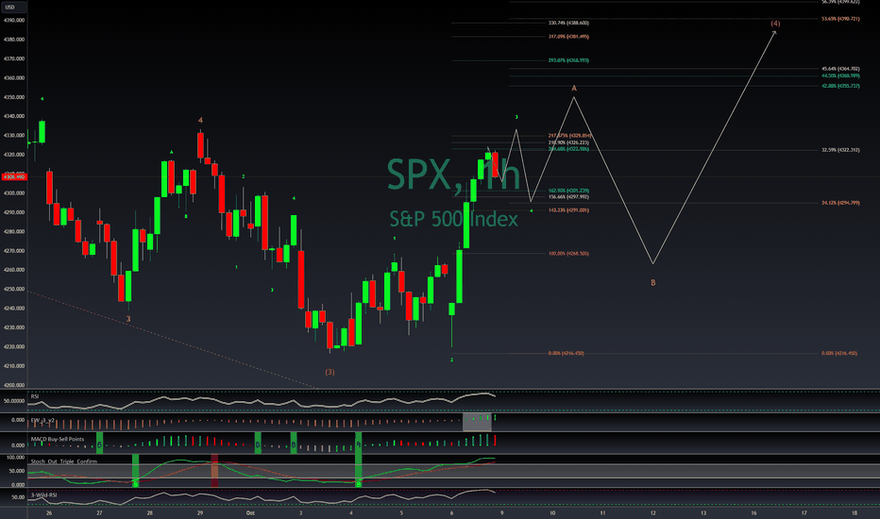This screenshot has height=519, width=880.
Task: Select the red (4) wave target label
Action: [775, 24]
